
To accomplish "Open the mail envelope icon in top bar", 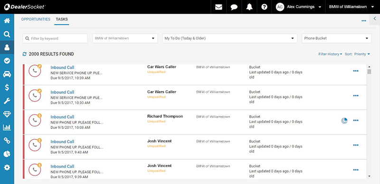I will point(218,7).
